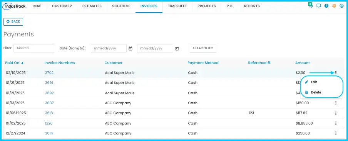Sort by Reference # column header

point(259,63)
